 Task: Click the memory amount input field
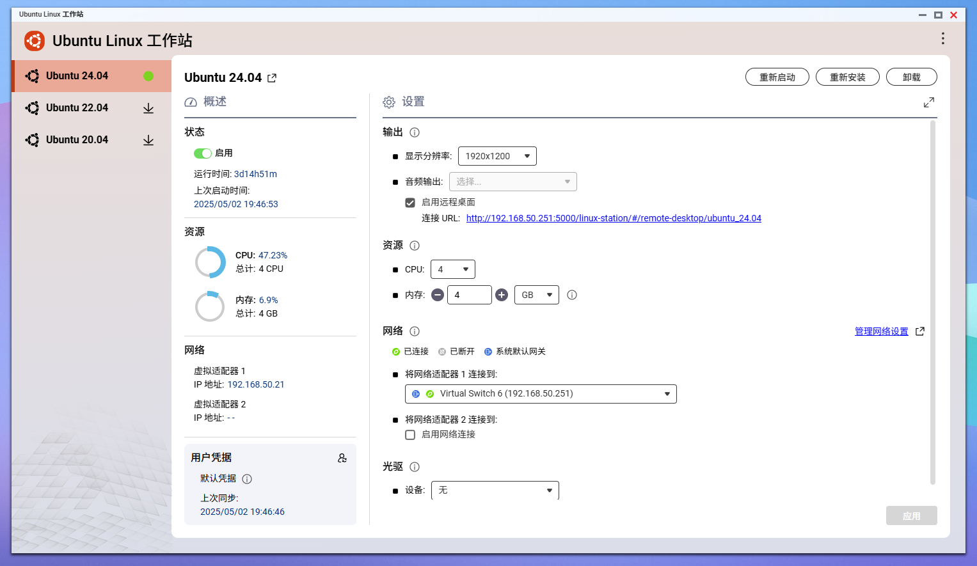[x=469, y=295]
